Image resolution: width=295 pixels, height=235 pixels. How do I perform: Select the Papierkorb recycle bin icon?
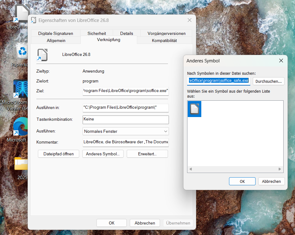pyautogui.click(x=21, y=55)
